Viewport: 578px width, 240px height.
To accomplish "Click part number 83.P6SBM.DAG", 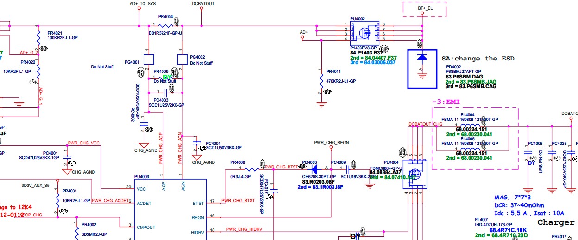I will pos(465,76).
